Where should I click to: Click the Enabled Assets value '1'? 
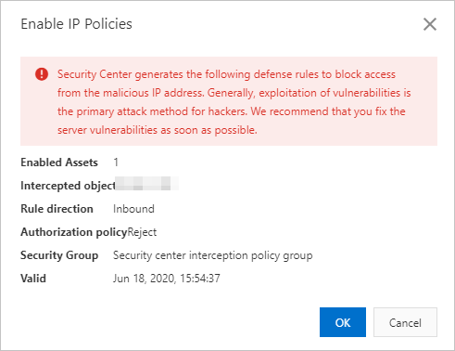pos(116,162)
